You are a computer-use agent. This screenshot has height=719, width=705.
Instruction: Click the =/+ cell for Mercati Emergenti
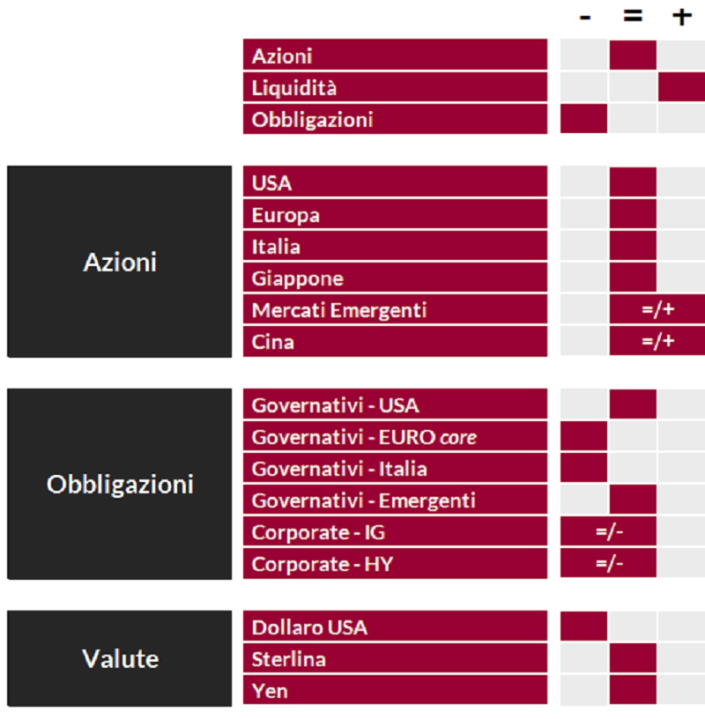(x=657, y=309)
